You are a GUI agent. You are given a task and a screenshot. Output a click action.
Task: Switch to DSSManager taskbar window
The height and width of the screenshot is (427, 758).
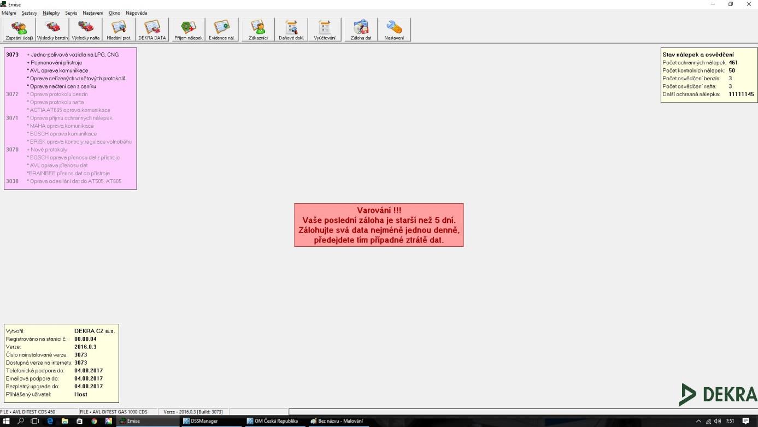coord(213,421)
